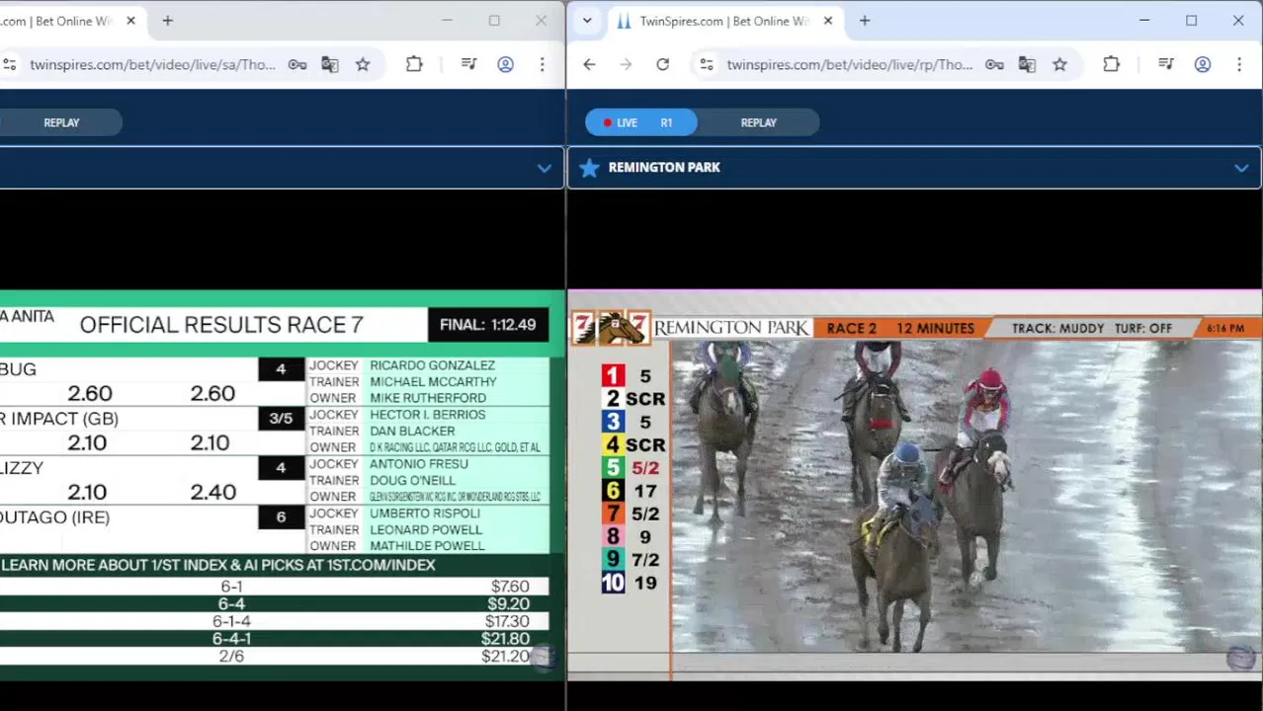Click REMINGTON PARK track name label
Viewport: 1263px width, 711px height.
click(664, 168)
